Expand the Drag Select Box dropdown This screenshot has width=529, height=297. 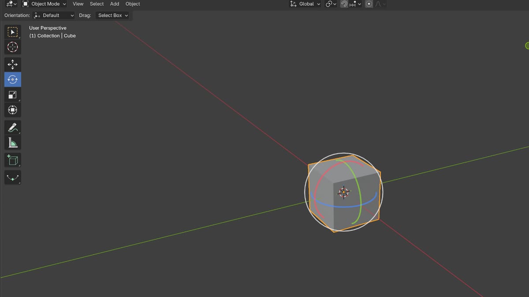(113, 15)
